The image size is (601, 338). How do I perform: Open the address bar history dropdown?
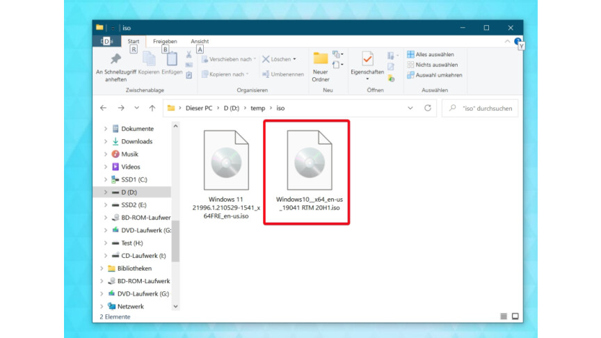[x=410, y=108]
